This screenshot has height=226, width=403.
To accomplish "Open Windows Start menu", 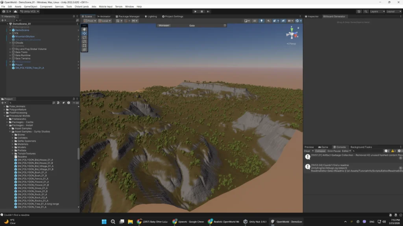I will click(104, 222).
